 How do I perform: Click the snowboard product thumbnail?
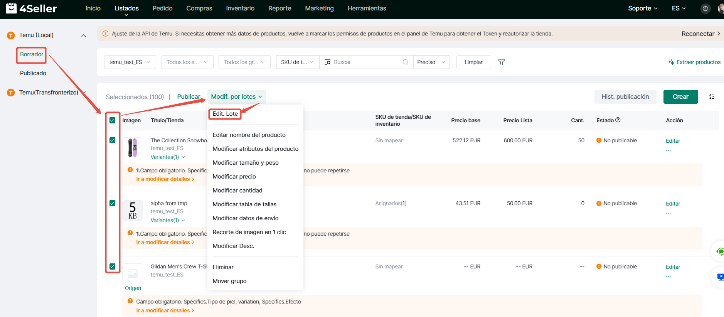pos(133,147)
